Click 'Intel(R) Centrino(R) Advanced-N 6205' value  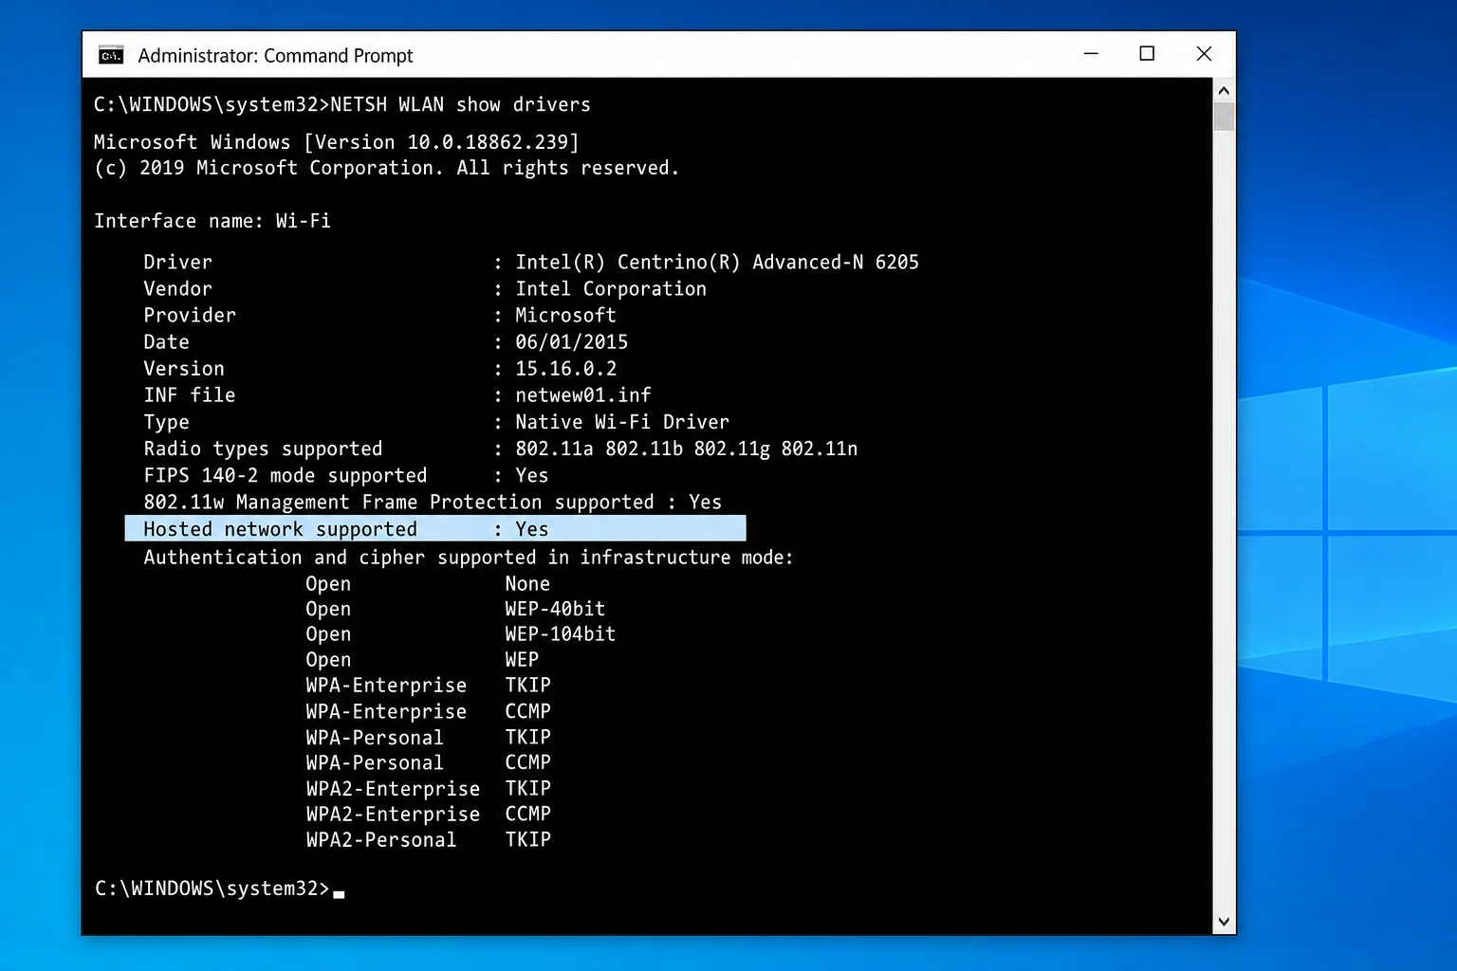(717, 262)
